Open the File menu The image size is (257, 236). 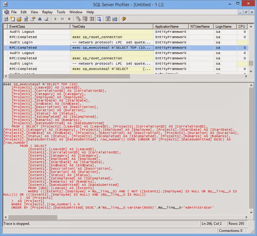coord(14,12)
